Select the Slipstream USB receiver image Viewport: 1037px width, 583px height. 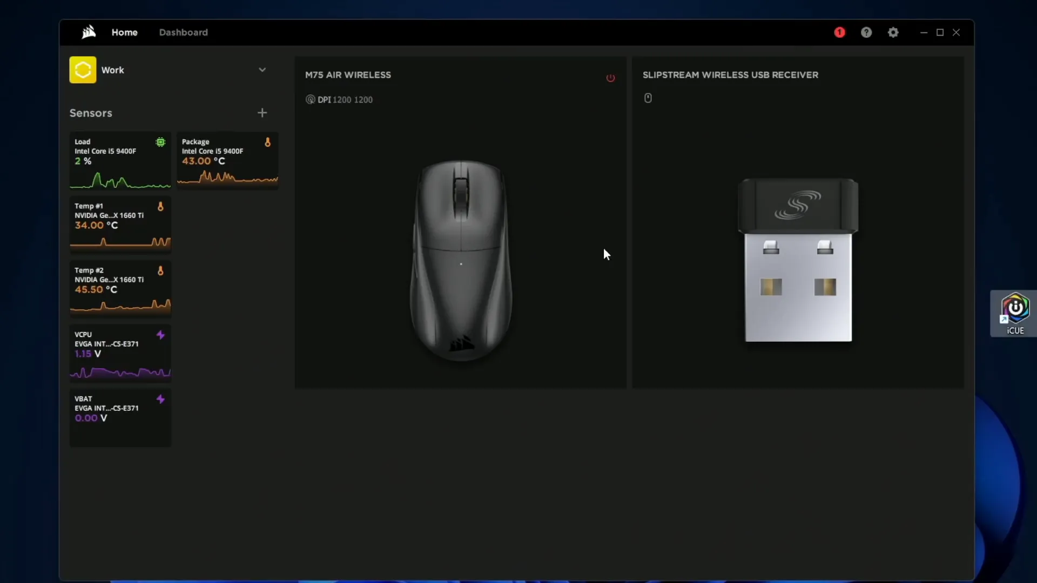point(798,260)
